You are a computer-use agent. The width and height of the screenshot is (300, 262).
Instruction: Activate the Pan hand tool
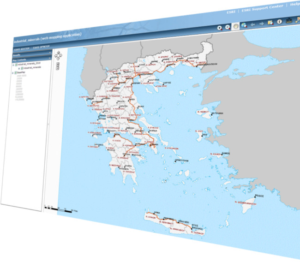[x=235, y=26]
